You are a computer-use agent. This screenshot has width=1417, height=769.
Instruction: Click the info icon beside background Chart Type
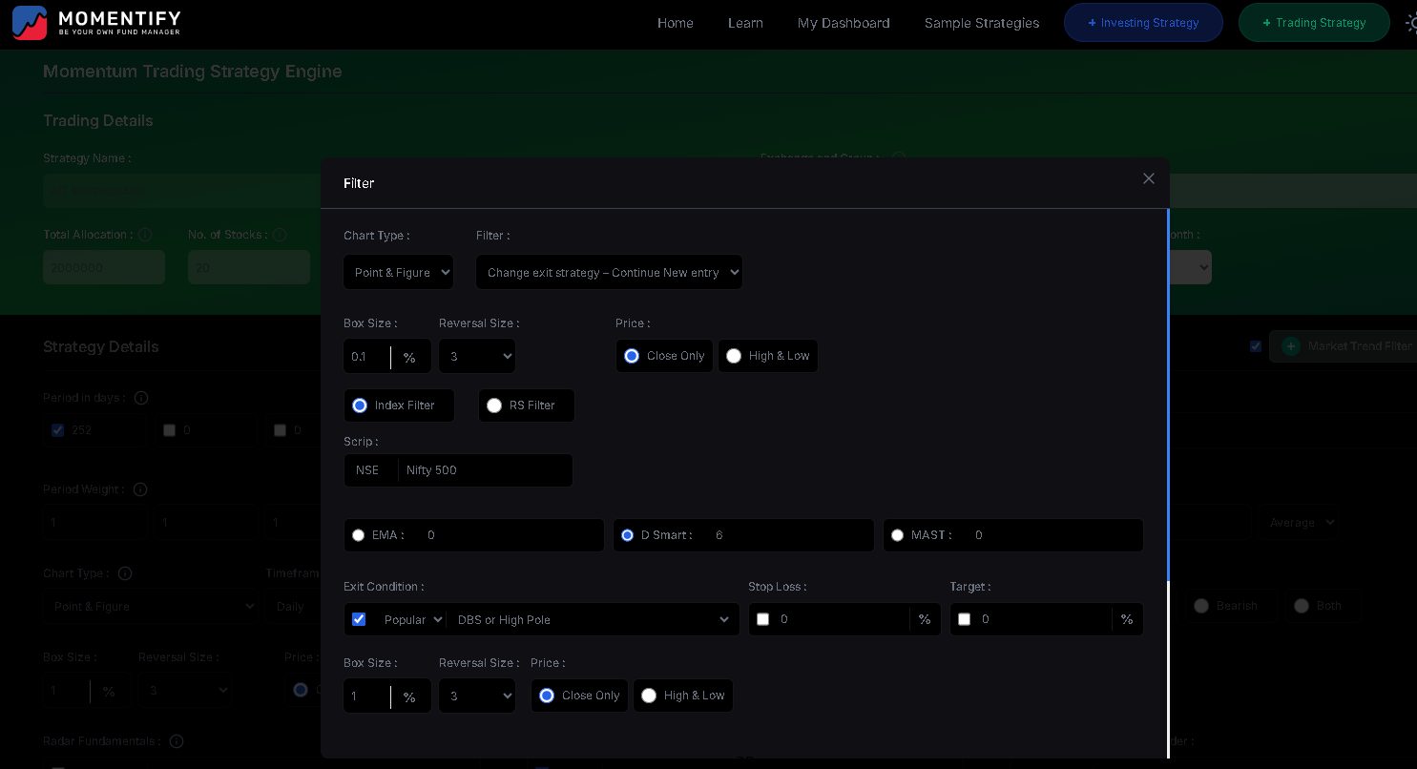[125, 573]
